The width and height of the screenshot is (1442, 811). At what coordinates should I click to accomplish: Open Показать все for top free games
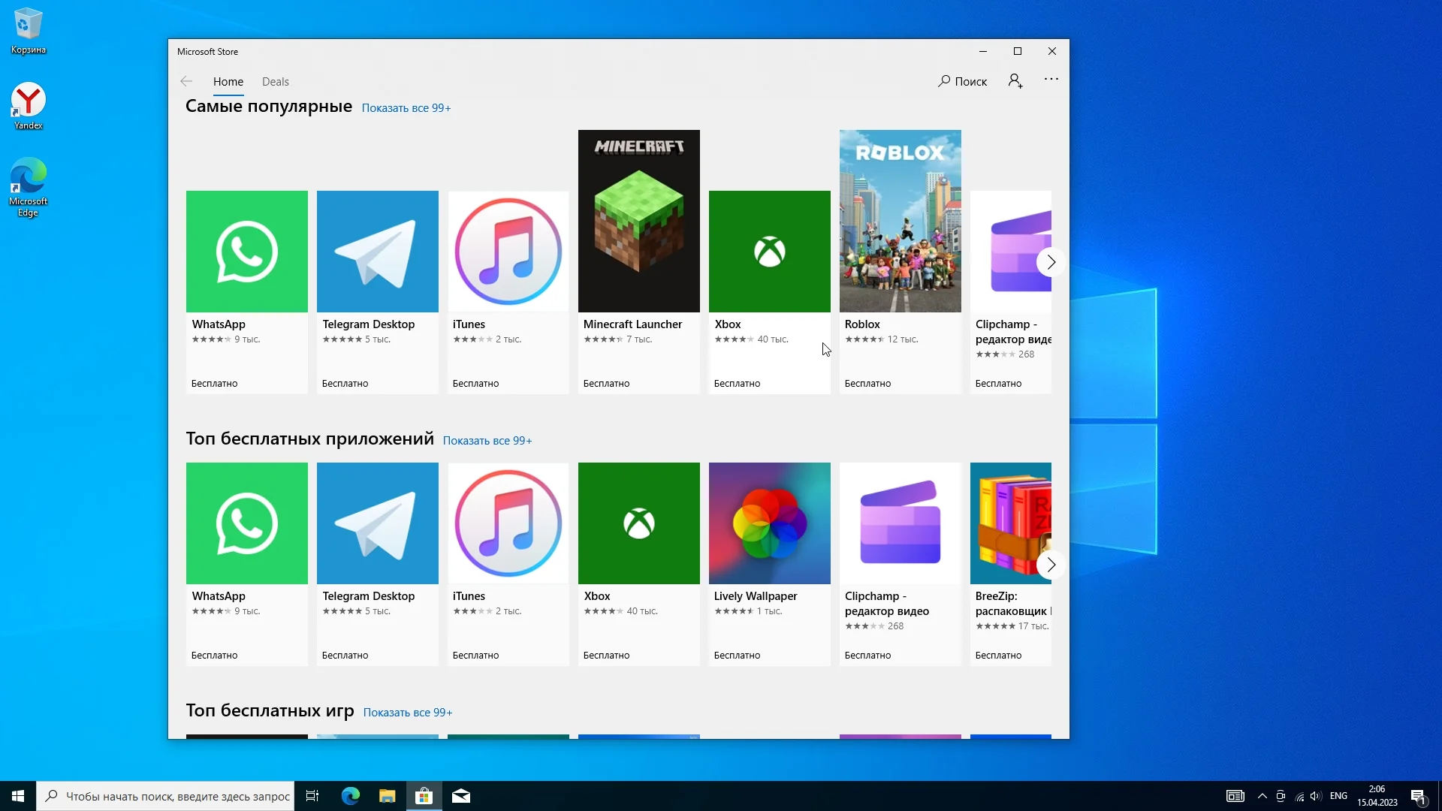407,713
